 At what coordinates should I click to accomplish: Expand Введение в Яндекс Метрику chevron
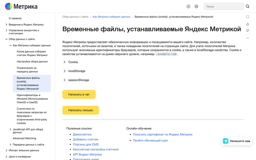[6, 25]
